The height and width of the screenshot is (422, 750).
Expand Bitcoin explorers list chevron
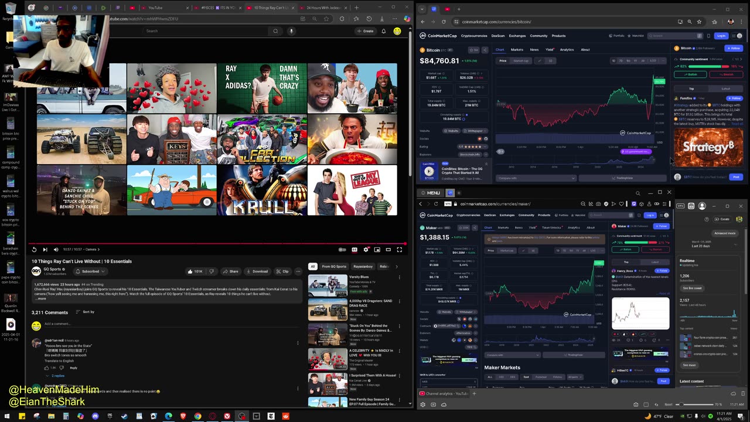coord(485,155)
